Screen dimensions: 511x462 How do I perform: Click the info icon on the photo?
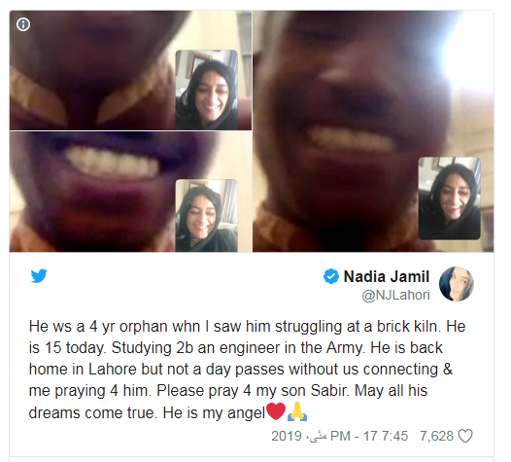click(x=23, y=24)
